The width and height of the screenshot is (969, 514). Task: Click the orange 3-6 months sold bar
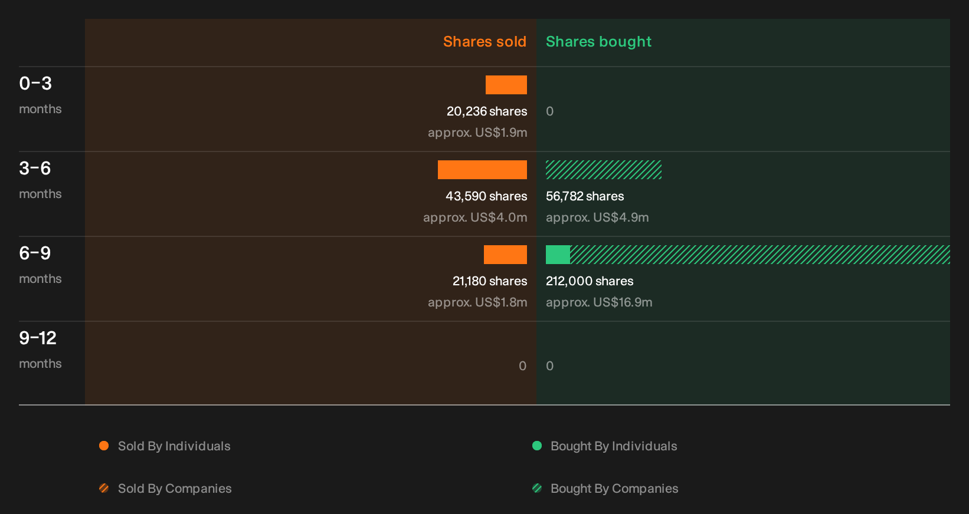482,170
